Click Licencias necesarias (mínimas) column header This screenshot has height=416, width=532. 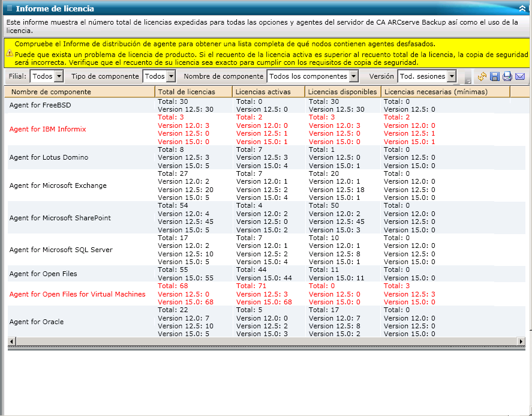click(444, 92)
